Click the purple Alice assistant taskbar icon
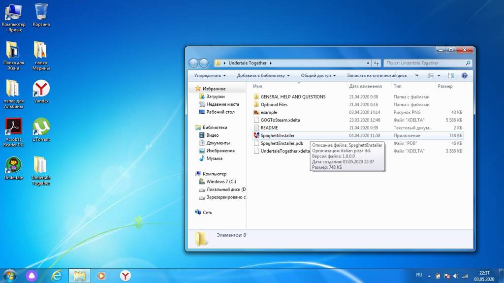This screenshot has width=504, height=283. [x=31, y=276]
